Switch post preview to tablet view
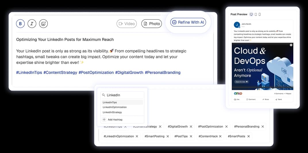308x153 pixels. pyautogui.click(x=256, y=14)
